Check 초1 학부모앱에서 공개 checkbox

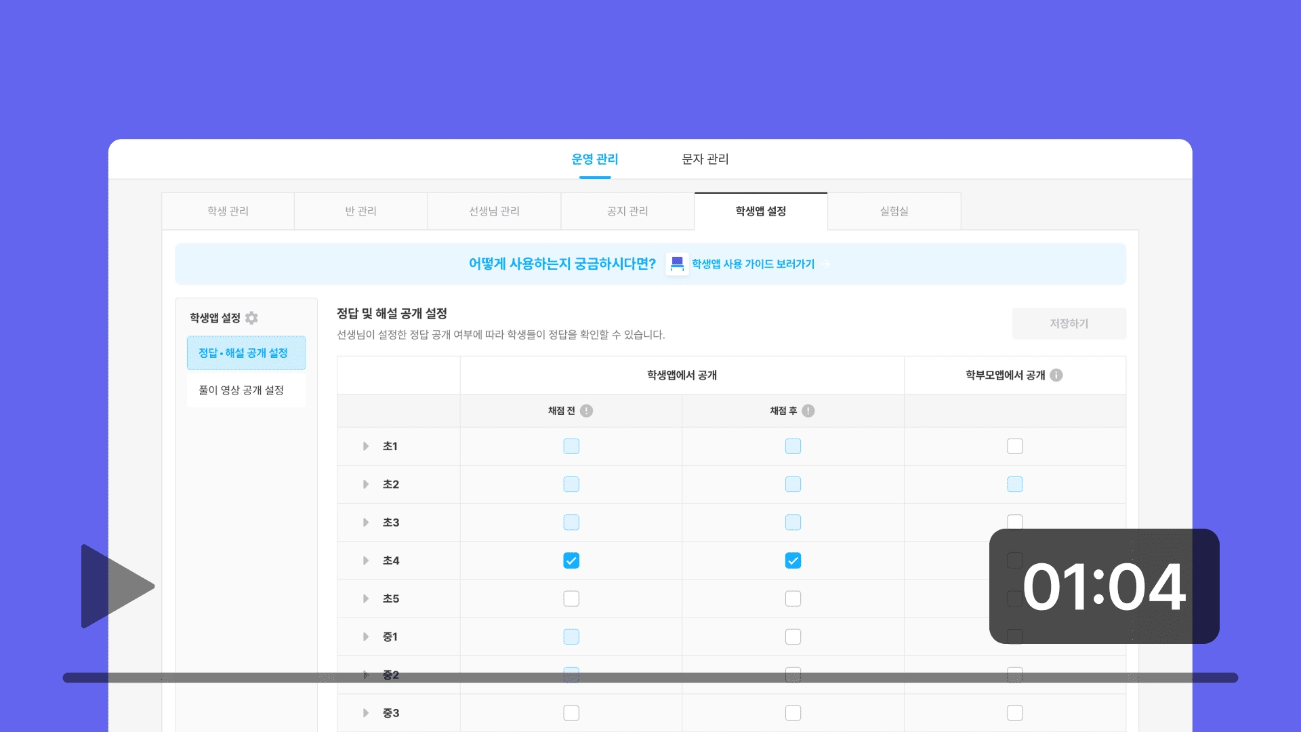pyautogui.click(x=1014, y=446)
